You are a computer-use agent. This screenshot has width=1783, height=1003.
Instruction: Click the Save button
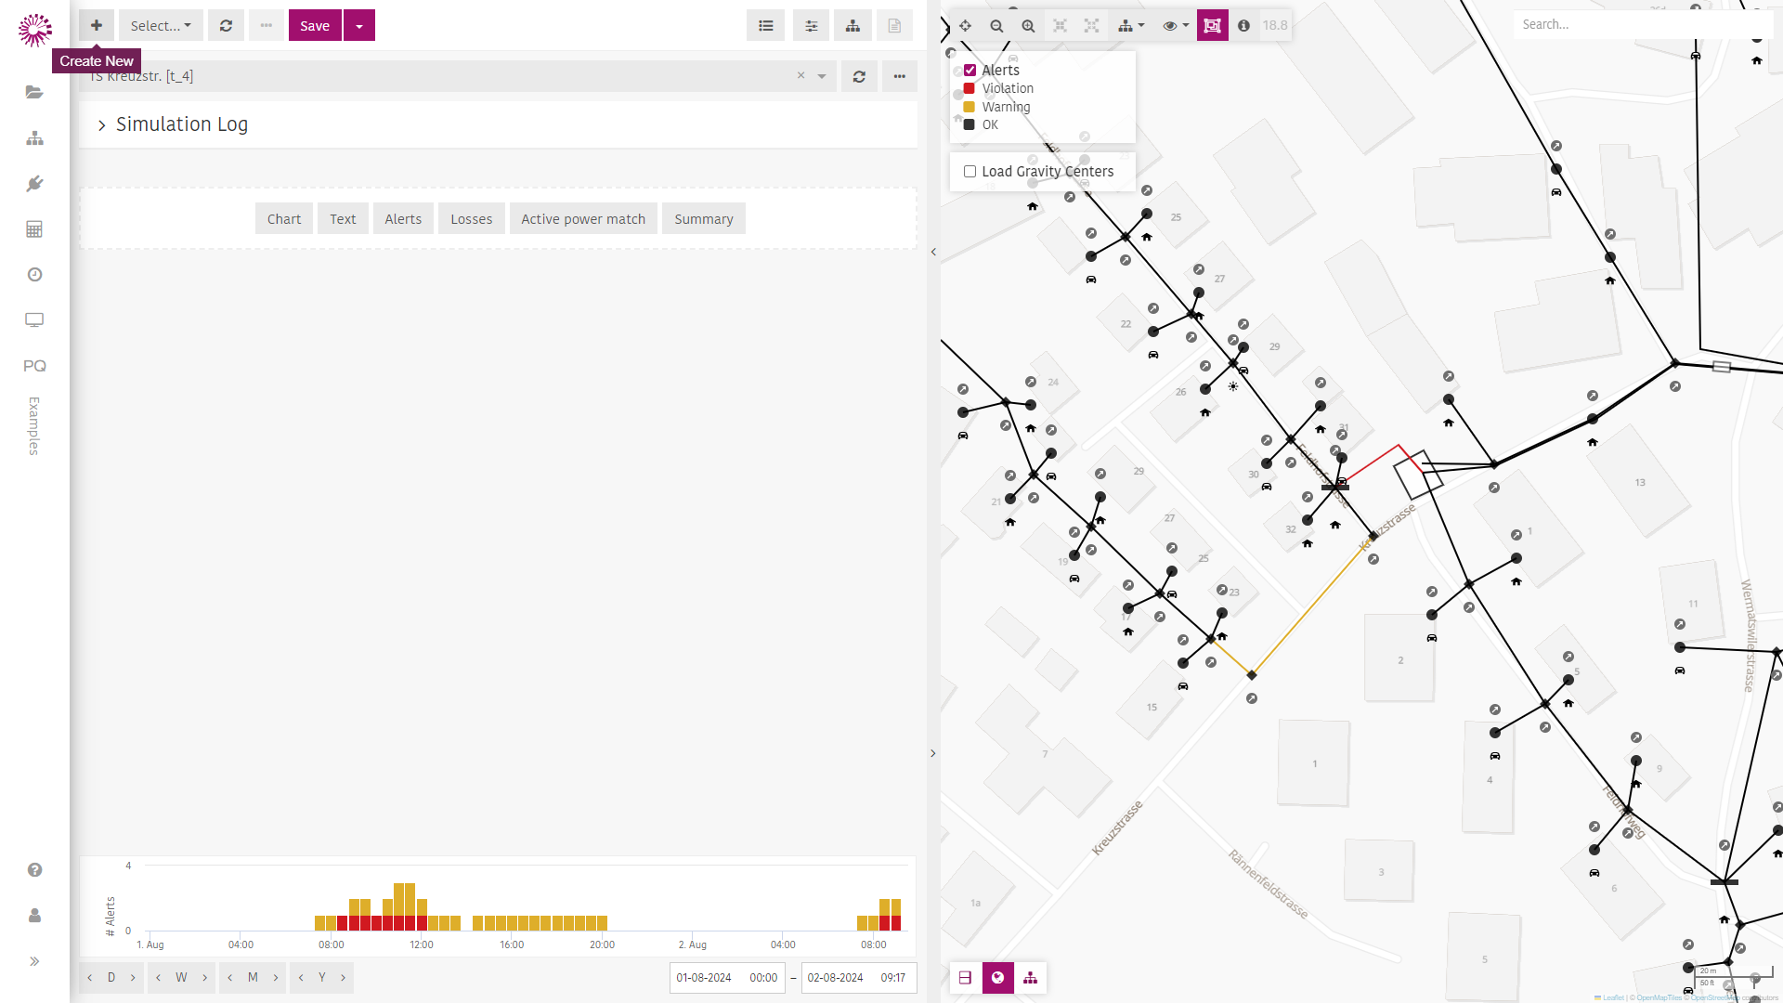point(315,26)
